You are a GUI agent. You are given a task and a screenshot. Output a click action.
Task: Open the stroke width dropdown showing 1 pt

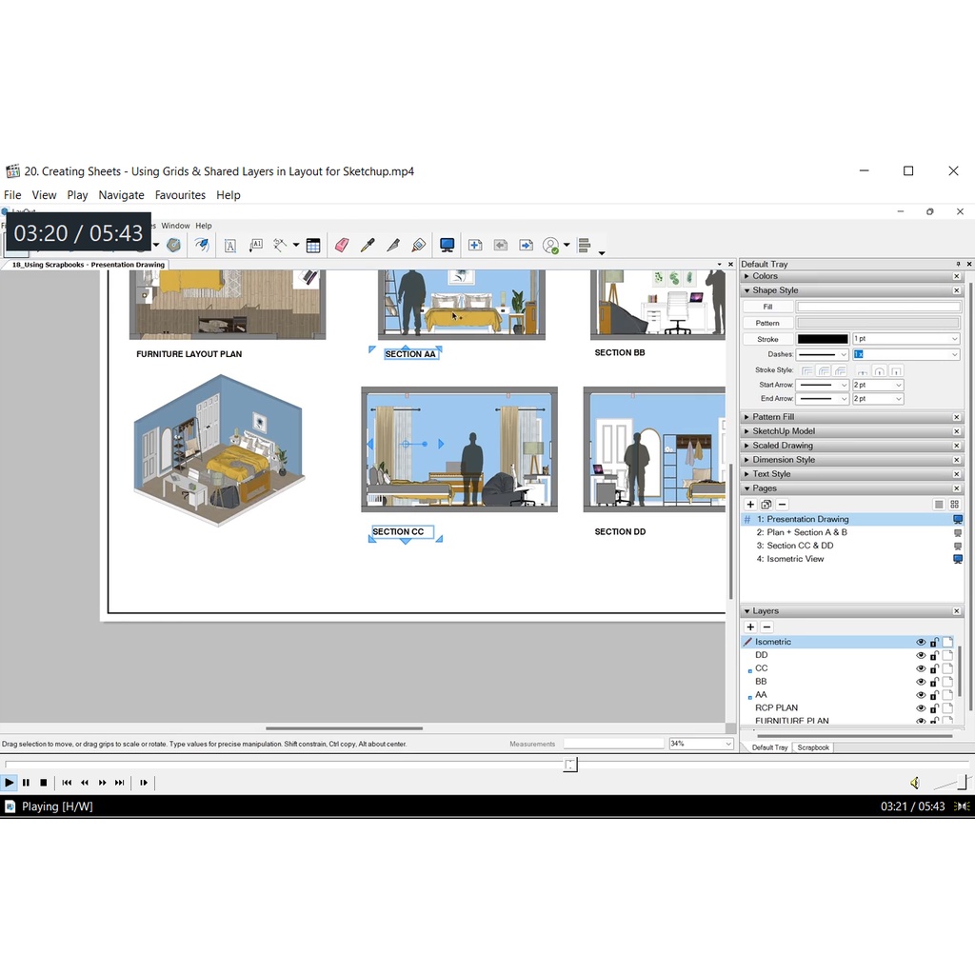click(905, 339)
